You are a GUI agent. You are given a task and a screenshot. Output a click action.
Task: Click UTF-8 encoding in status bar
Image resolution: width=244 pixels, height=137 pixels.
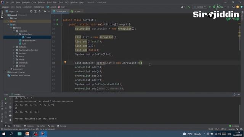pos(223,129)
